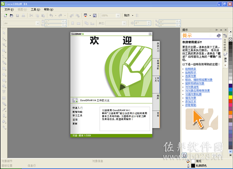Click the 选择对象 hint link
This screenshot has width=233, height=169.
click(191, 77)
